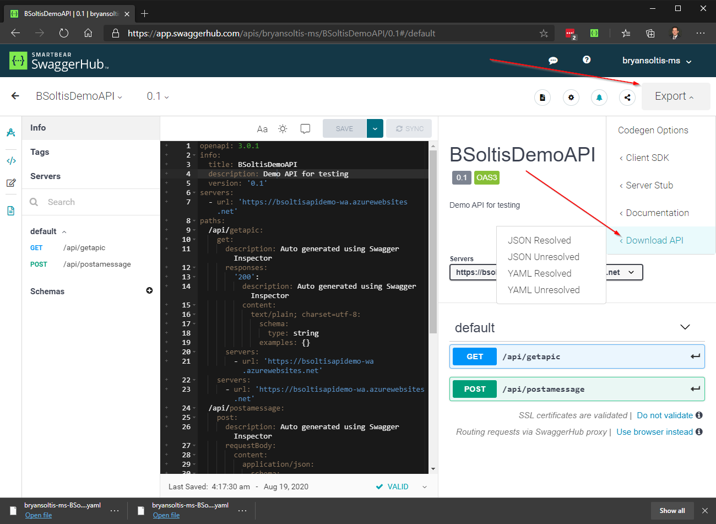716x524 pixels.
Task: Toggle editor theme with sun icon
Action: pyautogui.click(x=283, y=129)
